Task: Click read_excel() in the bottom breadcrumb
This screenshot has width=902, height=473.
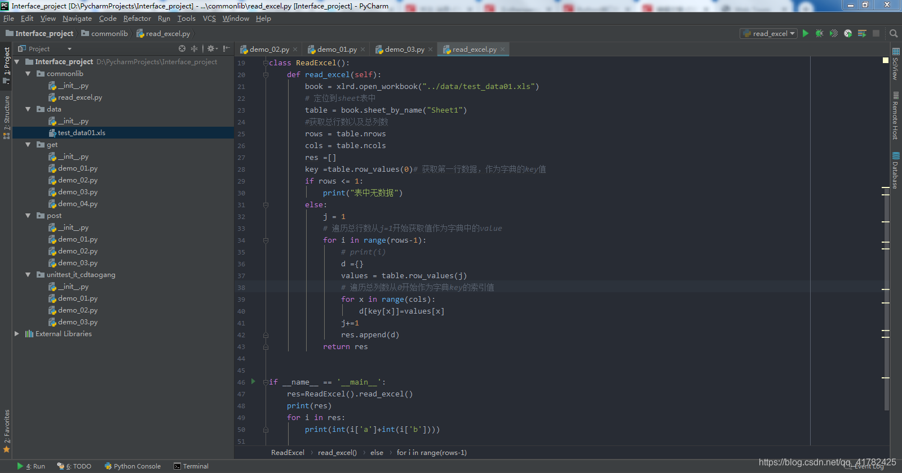Action: pyautogui.click(x=337, y=453)
